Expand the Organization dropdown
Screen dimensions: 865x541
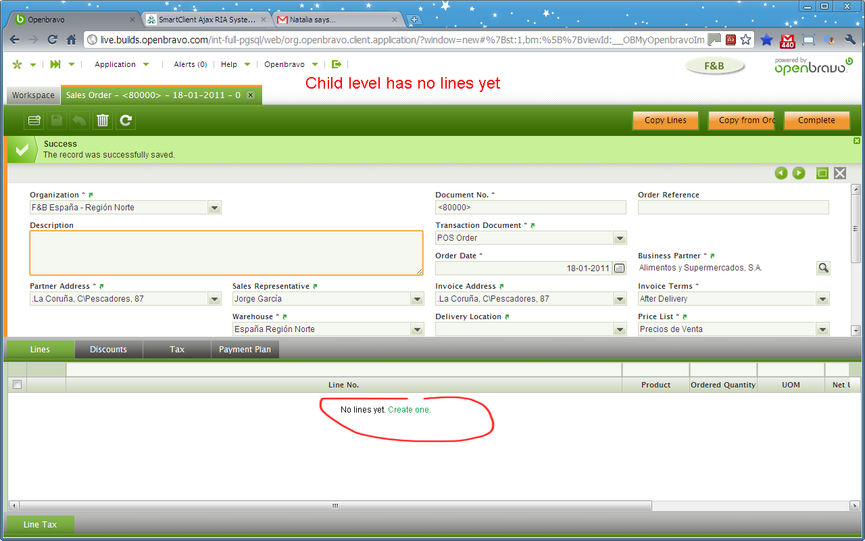pos(214,208)
